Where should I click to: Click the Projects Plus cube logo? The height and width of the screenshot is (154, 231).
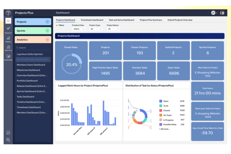click(x=8, y=13)
